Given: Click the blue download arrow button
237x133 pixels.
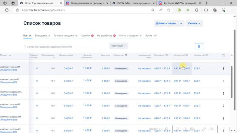Looking at the screenshot, I should [x=199, y=46].
